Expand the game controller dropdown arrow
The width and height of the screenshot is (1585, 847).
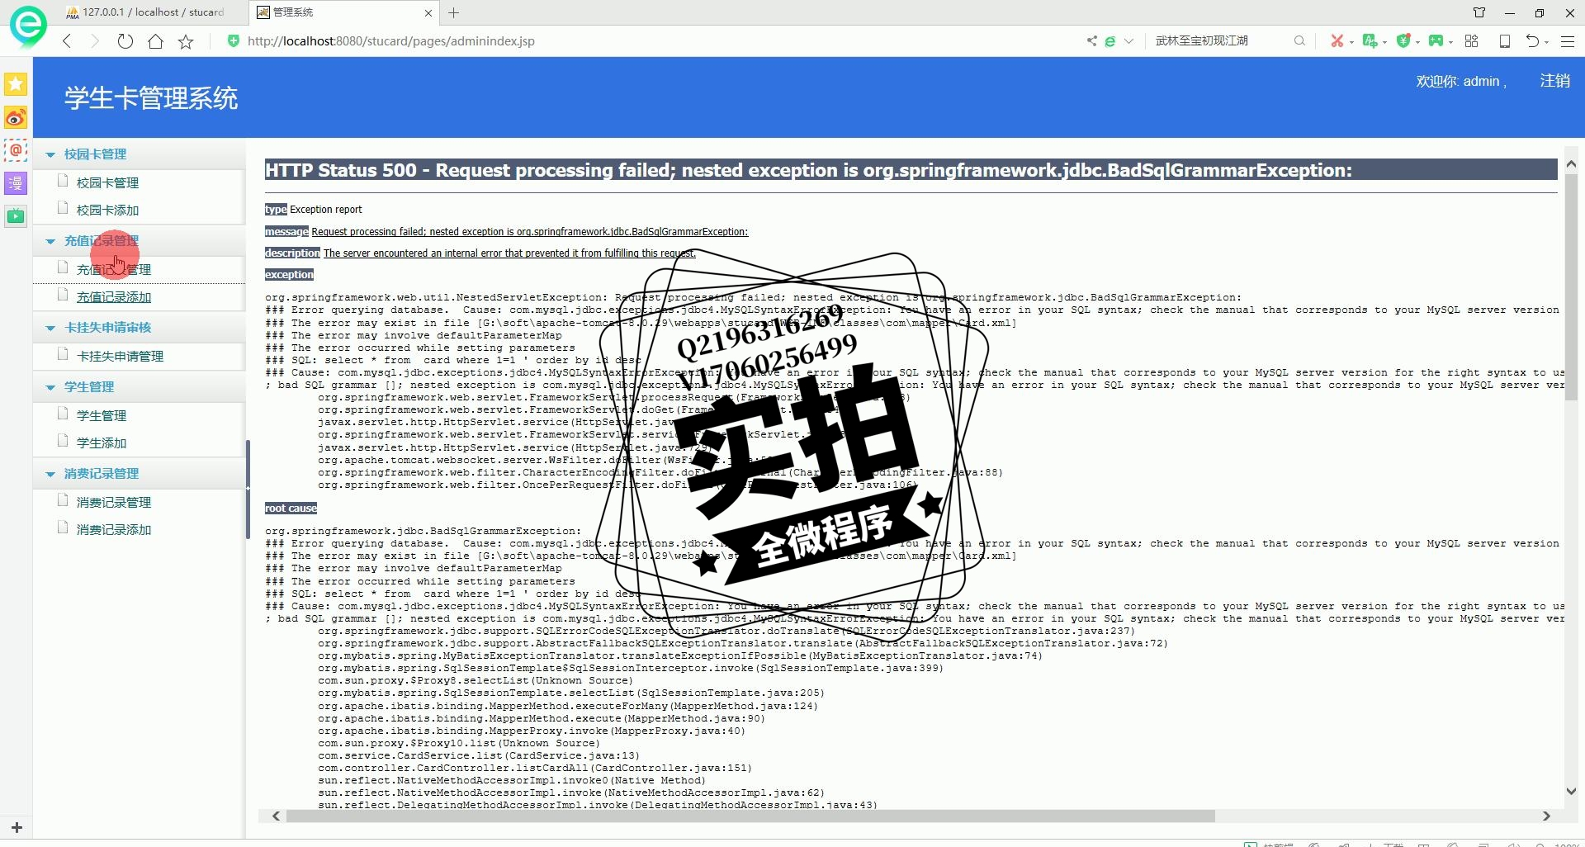1450,42
